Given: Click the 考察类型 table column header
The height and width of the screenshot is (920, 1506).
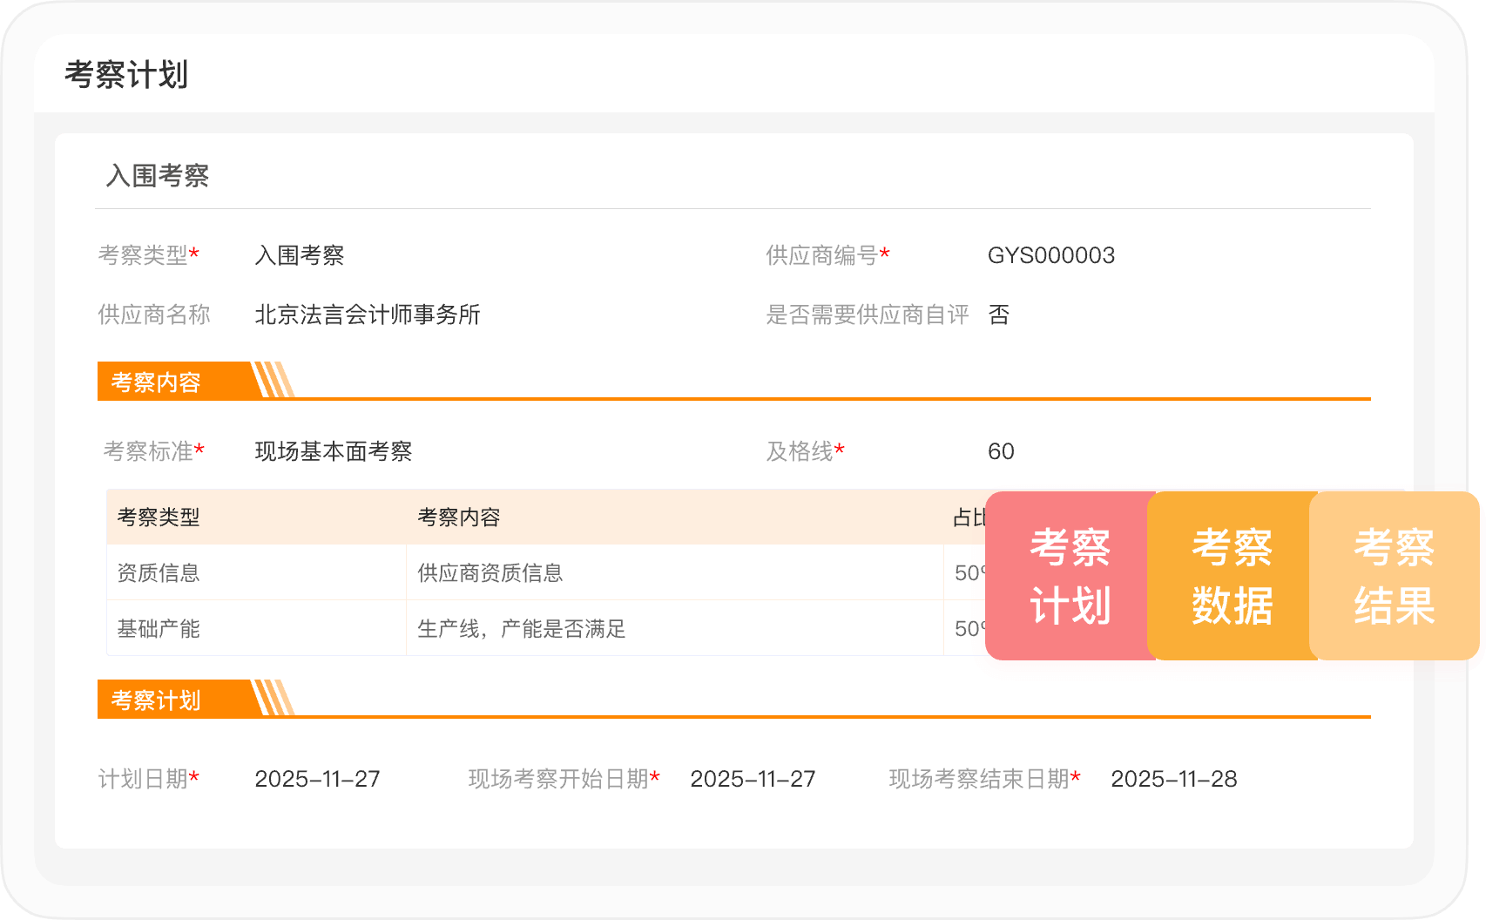Looking at the screenshot, I should click(159, 517).
